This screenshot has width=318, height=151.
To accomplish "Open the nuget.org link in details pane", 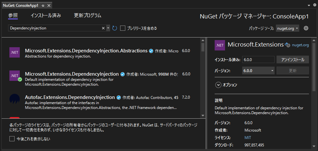I will 300,45.
